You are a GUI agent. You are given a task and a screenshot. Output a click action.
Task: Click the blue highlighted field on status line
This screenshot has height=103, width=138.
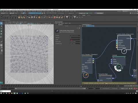click(35, 13)
